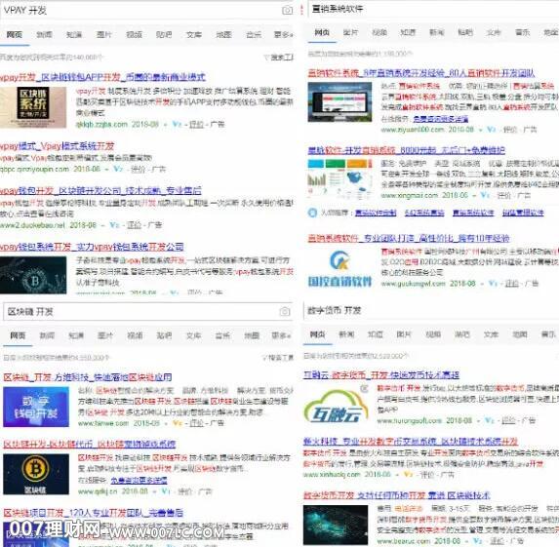559x547 pixels.
Task: Click the dark bitcoin thumbnail in VPAY results
Action: point(33,275)
